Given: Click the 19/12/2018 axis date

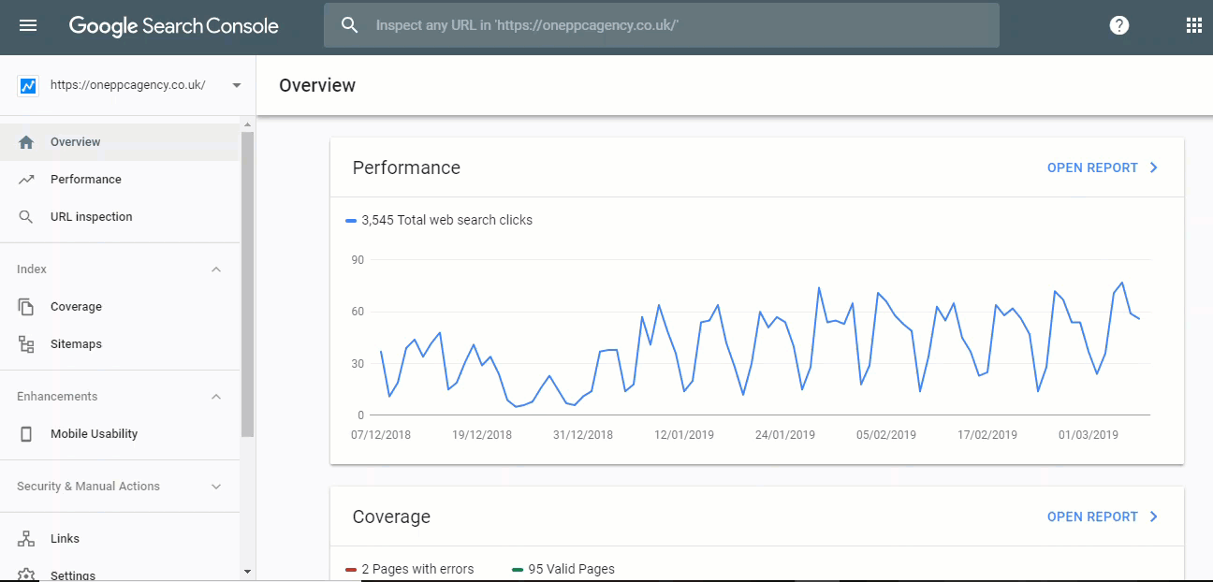Looking at the screenshot, I should pyautogui.click(x=482, y=435).
